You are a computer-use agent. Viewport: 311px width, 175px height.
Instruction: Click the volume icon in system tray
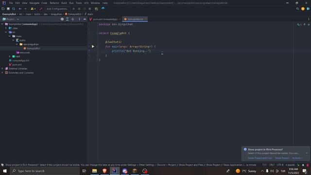click(272, 171)
